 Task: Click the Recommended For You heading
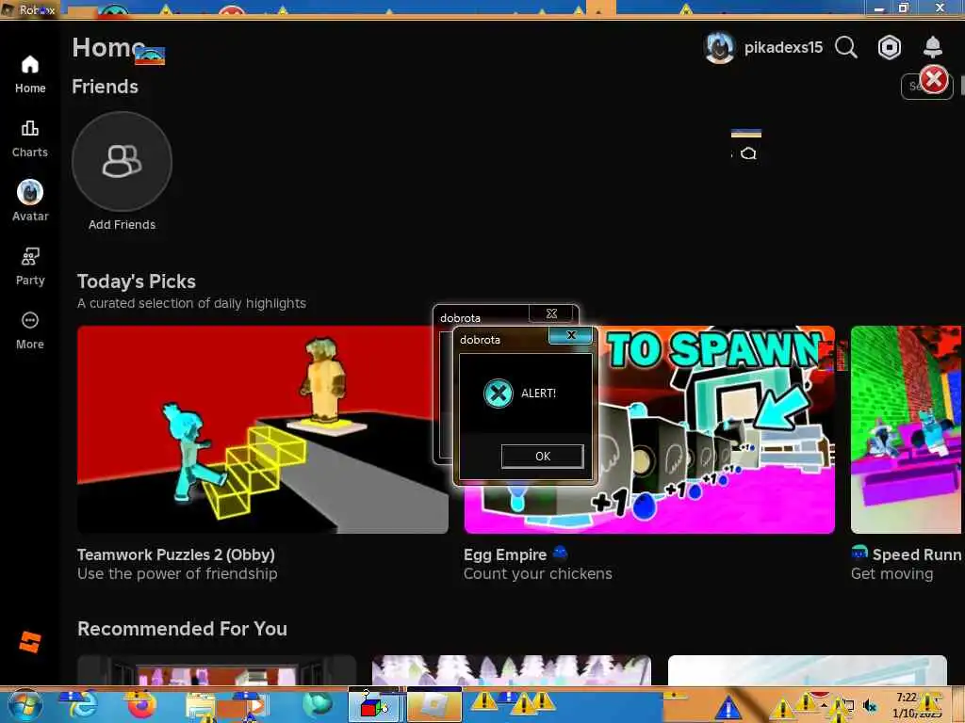182,629
